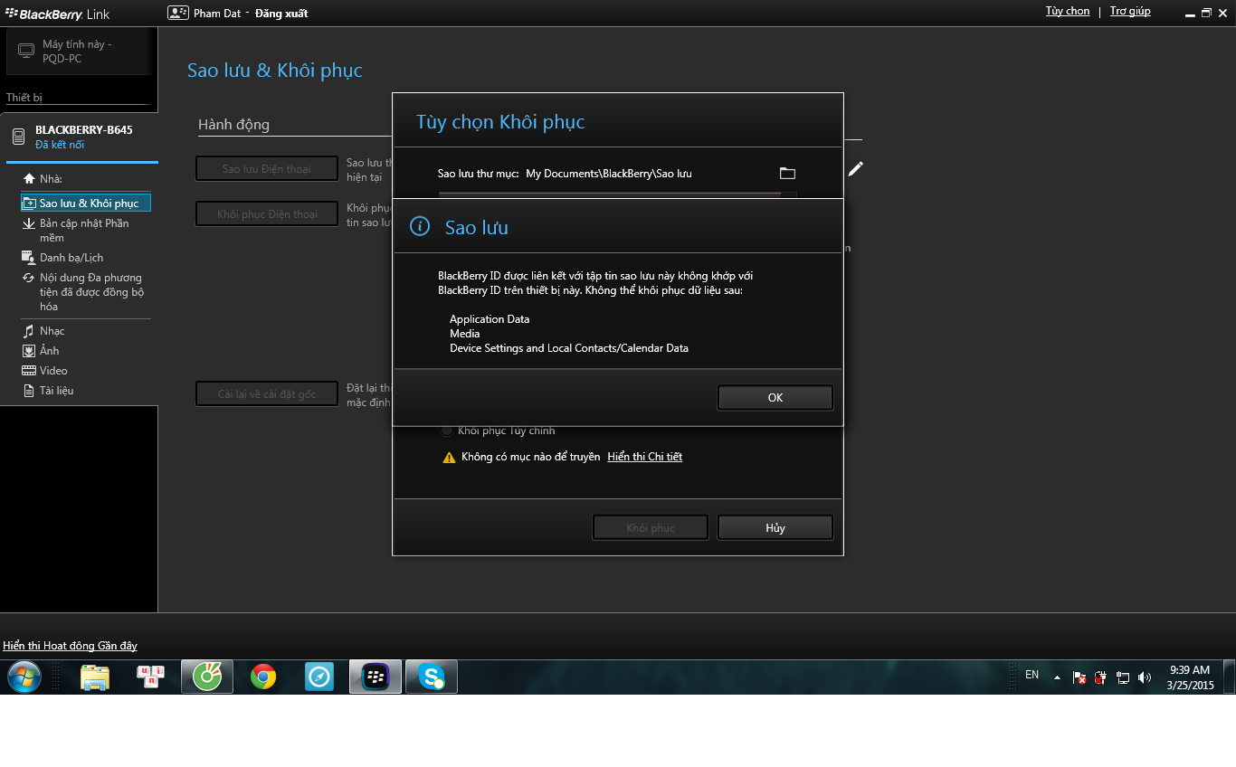Browse backup folder with the folder icon

pos(787,174)
